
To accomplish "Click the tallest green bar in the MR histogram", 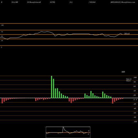I will coord(52,87).
